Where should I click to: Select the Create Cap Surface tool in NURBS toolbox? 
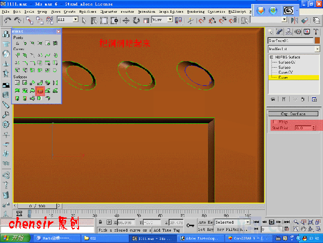[40, 91]
